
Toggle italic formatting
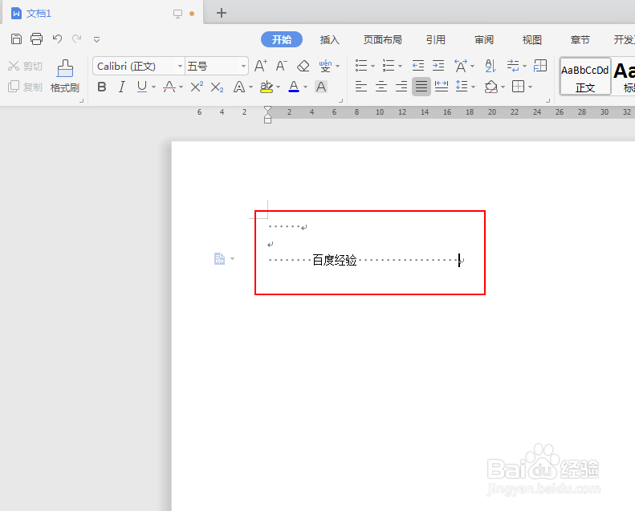(x=122, y=87)
